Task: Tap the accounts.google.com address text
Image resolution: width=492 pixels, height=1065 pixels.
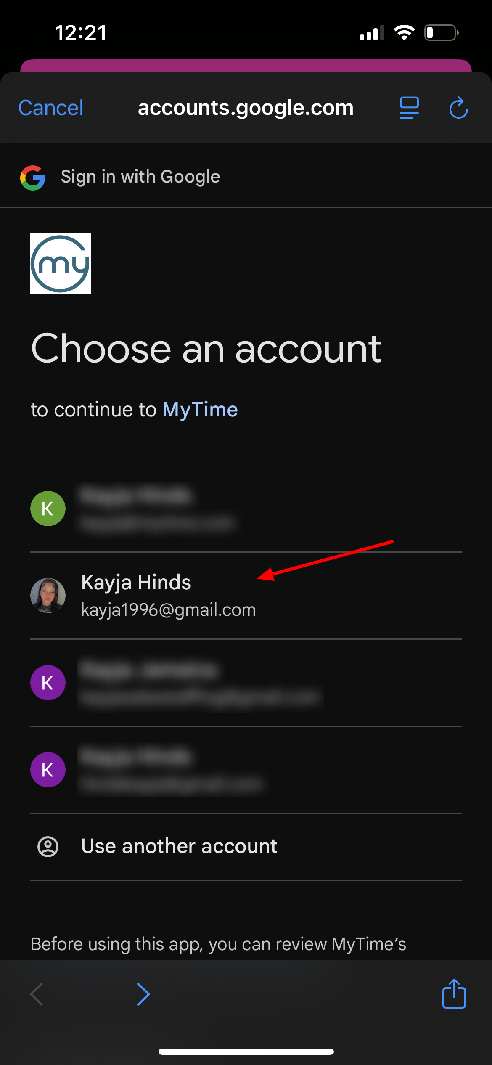Action: pyautogui.click(x=246, y=108)
